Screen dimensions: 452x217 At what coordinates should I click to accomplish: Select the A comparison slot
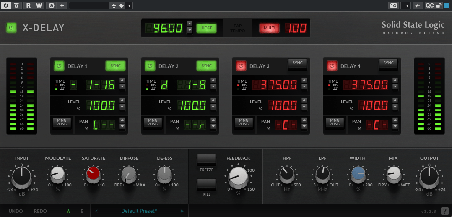click(68, 211)
